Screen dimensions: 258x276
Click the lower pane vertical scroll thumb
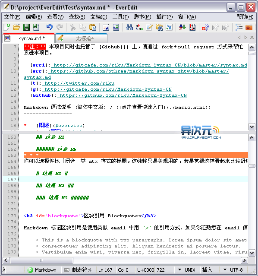pyautogui.click(x=252, y=166)
